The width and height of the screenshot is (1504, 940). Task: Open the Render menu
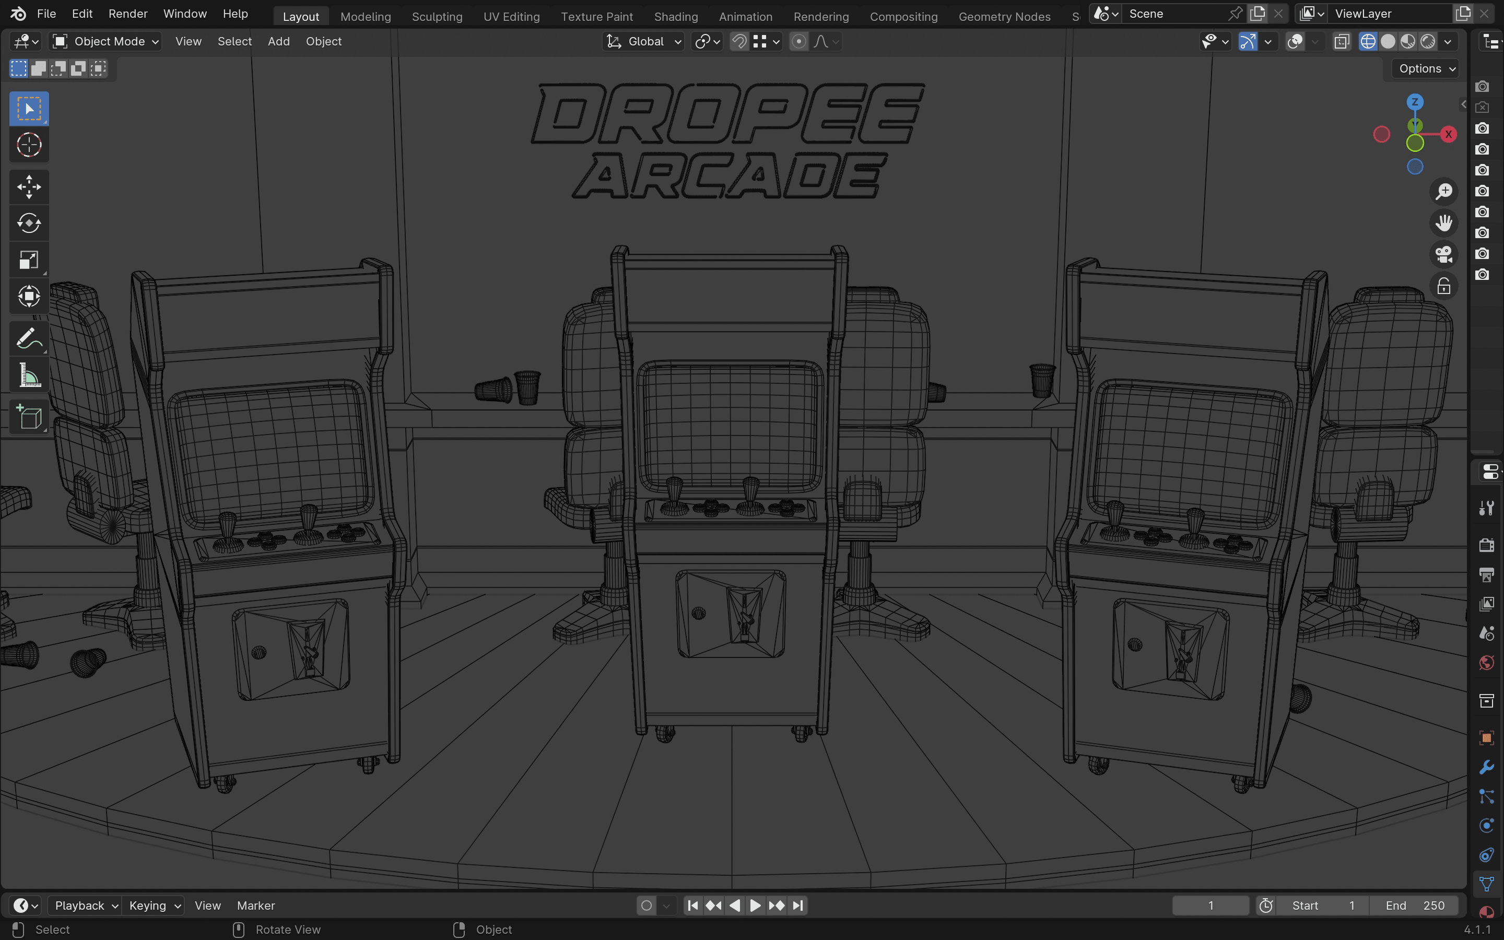127,14
